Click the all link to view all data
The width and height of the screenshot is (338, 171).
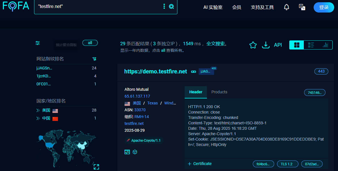point(163,50)
